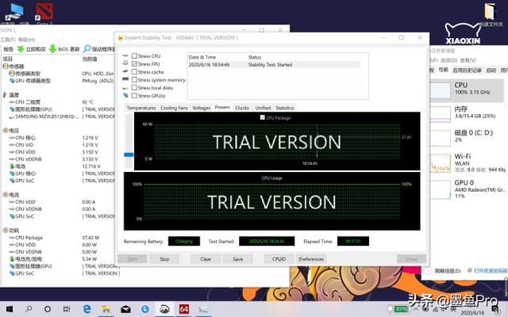The height and width of the screenshot is (317, 508).
Task: Open the Mail app from the taskbar
Action: [125, 309]
